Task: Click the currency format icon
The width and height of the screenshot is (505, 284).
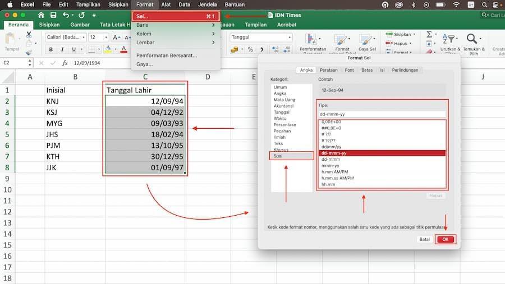Action: [235, 49]
